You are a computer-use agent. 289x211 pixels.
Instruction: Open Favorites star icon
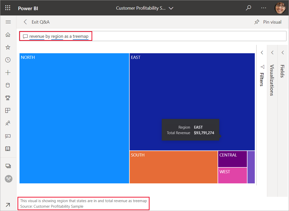tap(8, 47)
